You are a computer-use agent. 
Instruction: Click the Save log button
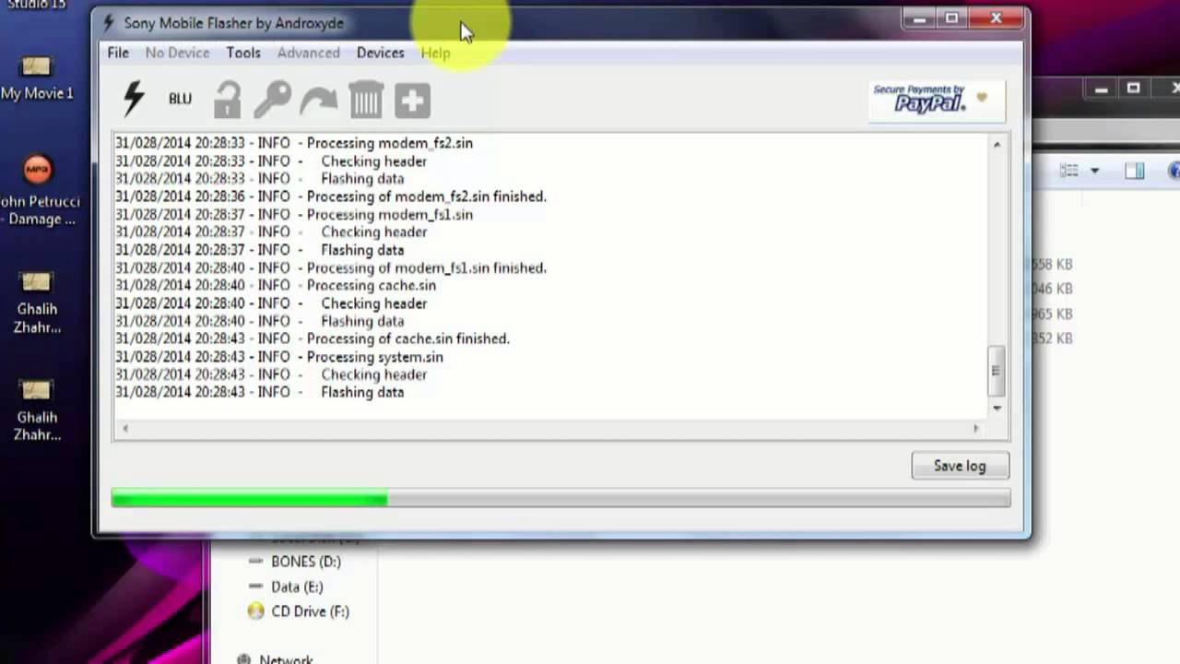[960, 466]
